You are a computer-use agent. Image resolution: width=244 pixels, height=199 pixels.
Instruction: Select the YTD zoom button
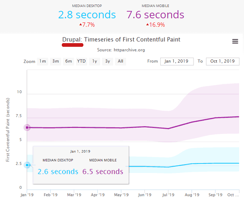[x=81, y=61]
